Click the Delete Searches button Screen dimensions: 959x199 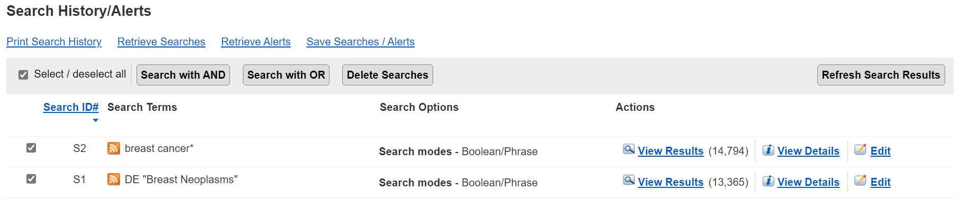pyautogui.click(x=388, y=75)
